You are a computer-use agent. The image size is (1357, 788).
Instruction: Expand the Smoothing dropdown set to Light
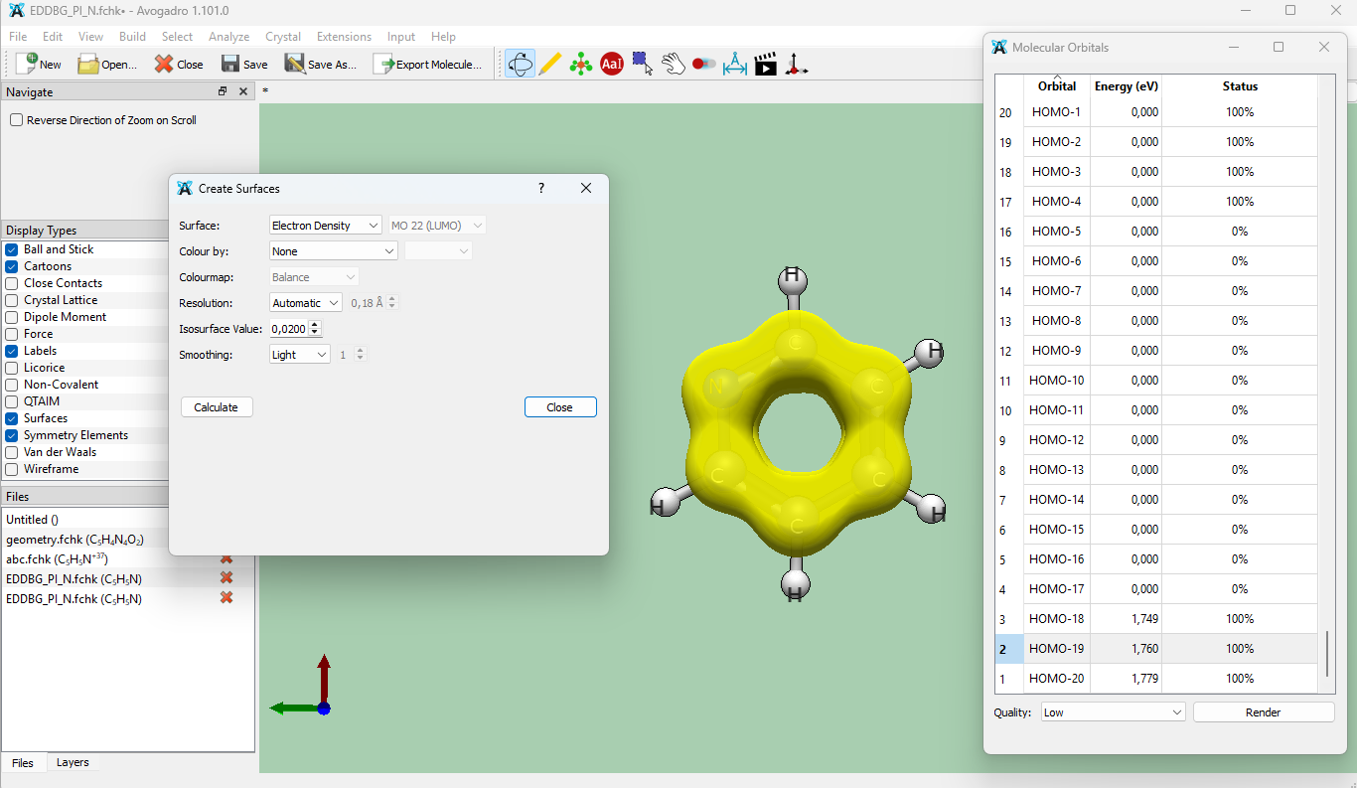click(x=300, y=355)
